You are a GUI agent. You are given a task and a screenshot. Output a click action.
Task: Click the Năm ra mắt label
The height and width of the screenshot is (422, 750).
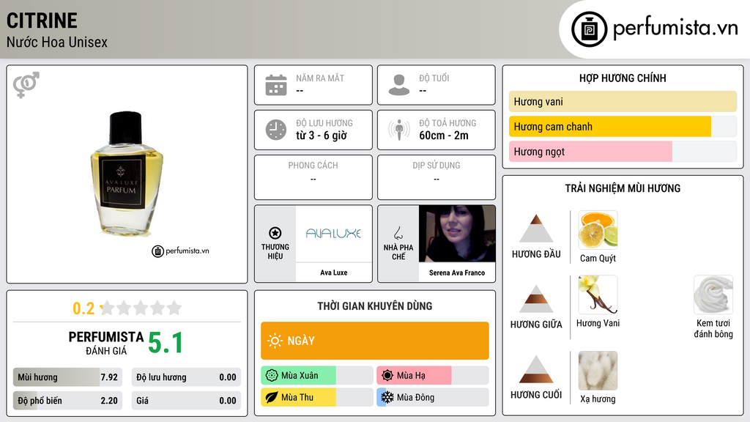[x=320, y=78]
